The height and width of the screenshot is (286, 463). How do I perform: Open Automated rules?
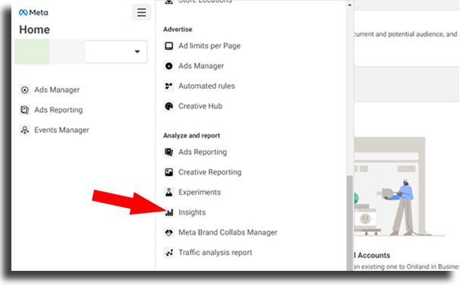point(206,86)
